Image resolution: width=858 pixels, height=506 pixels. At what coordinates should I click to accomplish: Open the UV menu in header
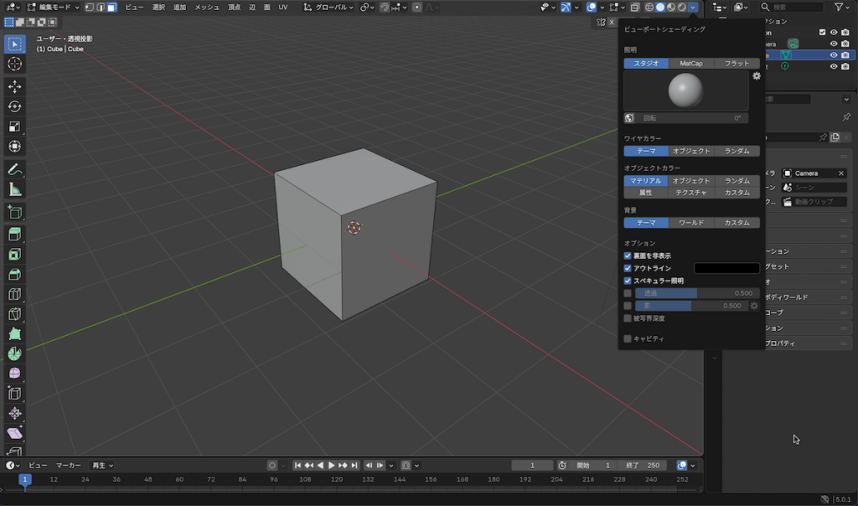282,8
